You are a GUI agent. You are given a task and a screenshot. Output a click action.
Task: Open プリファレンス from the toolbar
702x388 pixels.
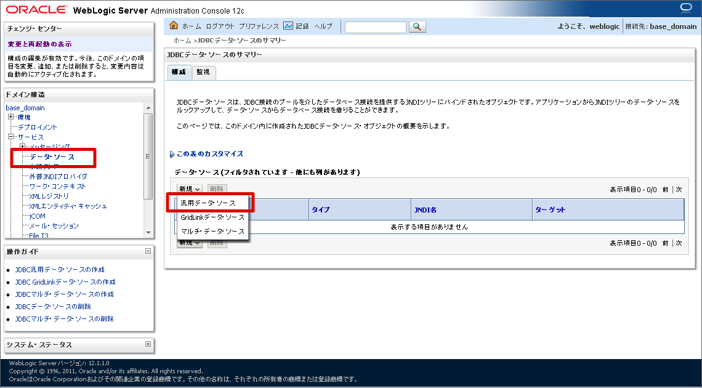click(259, 26)
